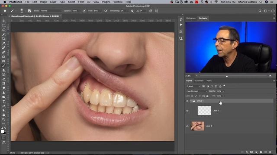Open the layer effects fx icon
This screenshot has height=155, width=277.
[x=247, y=152]
